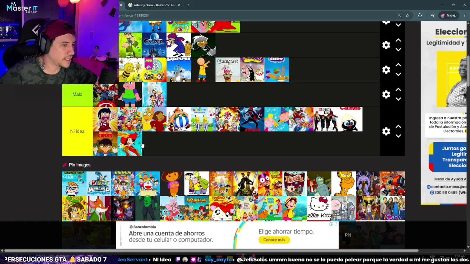Select the Hello Kitty image
This screenshot has height=264, width=470.
coord(319,208)
